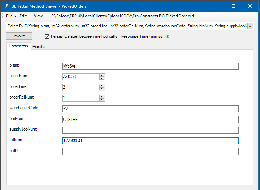The width and height of the screenshot is (260, 190).
Task: Switch to the Results tab
Action: coord(38,47)
